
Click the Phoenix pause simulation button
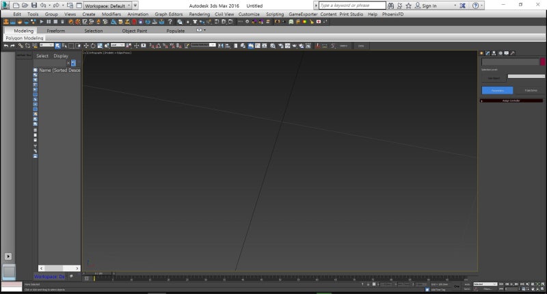point(49,22)
